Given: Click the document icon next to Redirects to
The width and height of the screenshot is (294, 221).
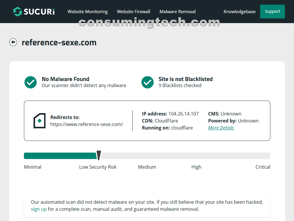Looking at the screenshot, I should pos(39,121).
